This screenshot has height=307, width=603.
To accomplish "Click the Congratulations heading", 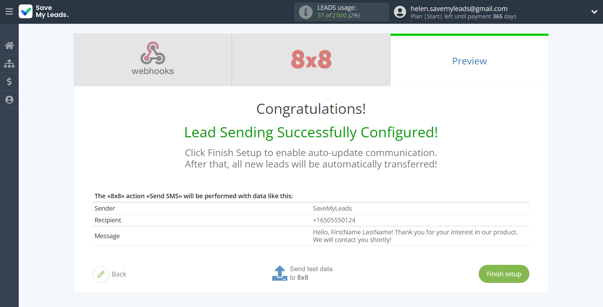I will pyautogui.click(x=311, y=109).
